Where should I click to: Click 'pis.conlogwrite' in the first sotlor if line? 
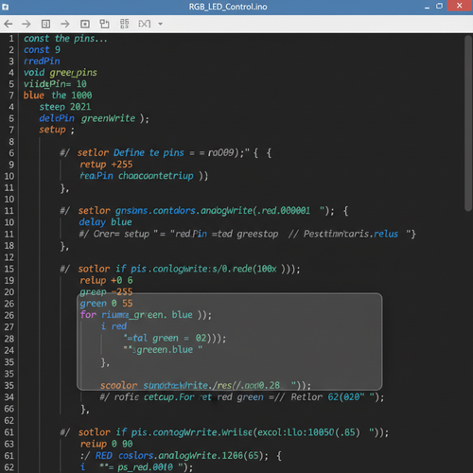[169, 269]
